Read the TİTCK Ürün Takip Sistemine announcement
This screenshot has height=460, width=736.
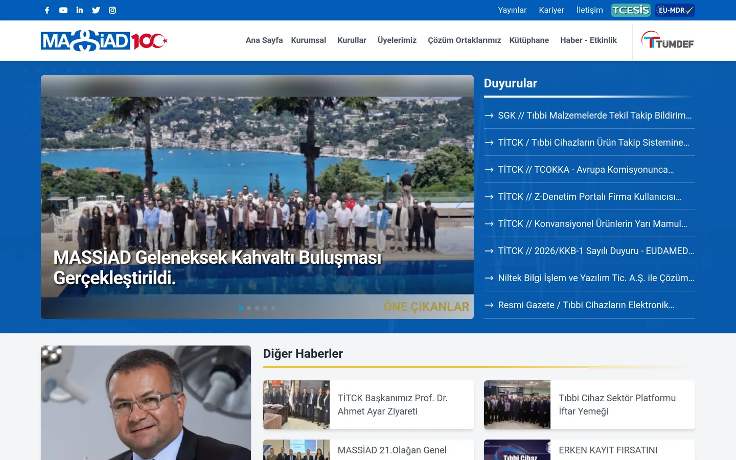point(594,143)
